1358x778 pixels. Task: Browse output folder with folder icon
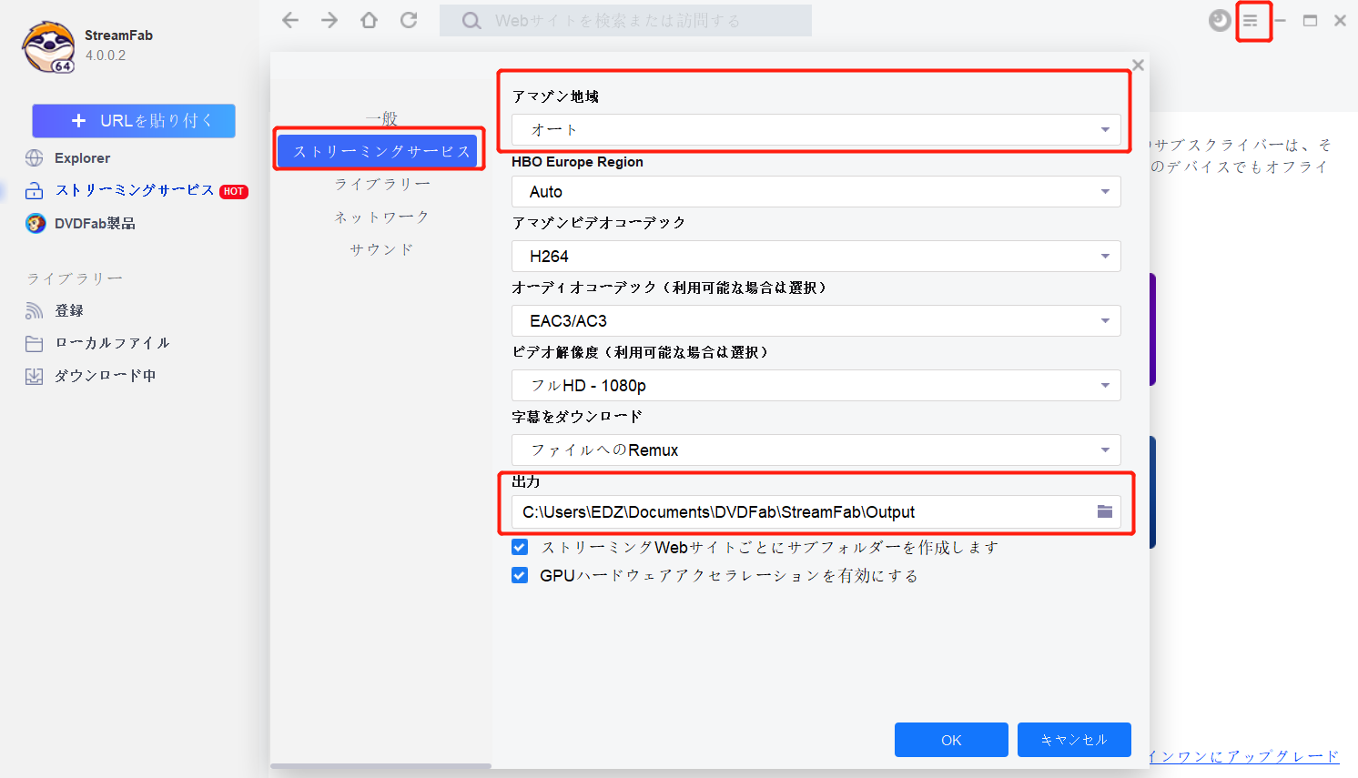[x=1104, y=511]
